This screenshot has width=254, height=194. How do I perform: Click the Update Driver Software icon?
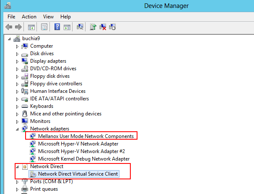coord(93,27)
